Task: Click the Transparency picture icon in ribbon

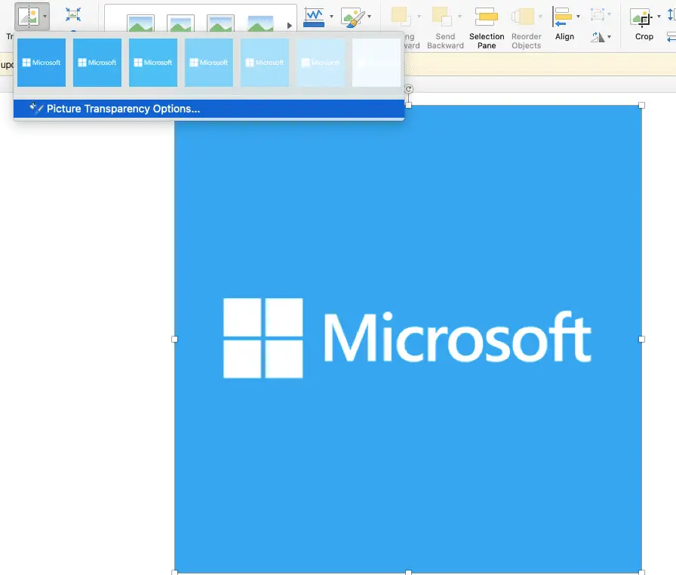Action: pos(29,17)
